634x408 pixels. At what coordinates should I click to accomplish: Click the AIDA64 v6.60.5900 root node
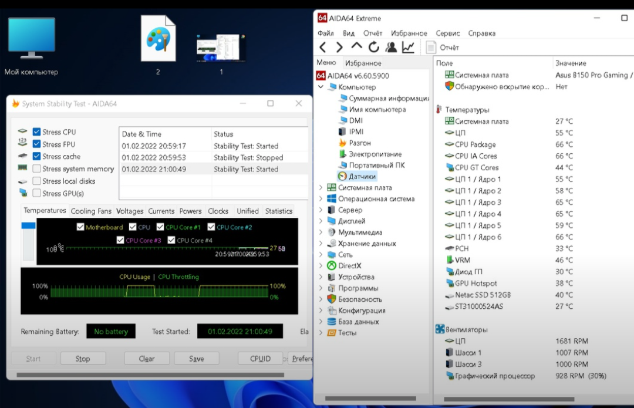pos(353,76)
